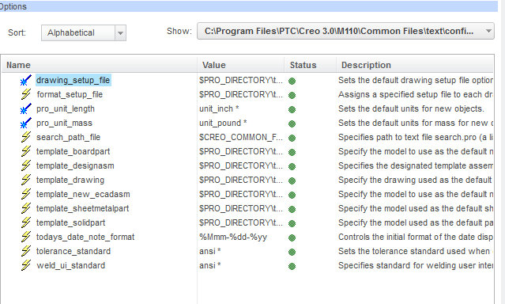Click green status dot for search_path_file
Image resolution: width=505 pixels, height=304 pixels.
(292, 138)
